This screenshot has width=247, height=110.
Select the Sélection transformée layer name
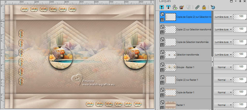pos(188,55)
